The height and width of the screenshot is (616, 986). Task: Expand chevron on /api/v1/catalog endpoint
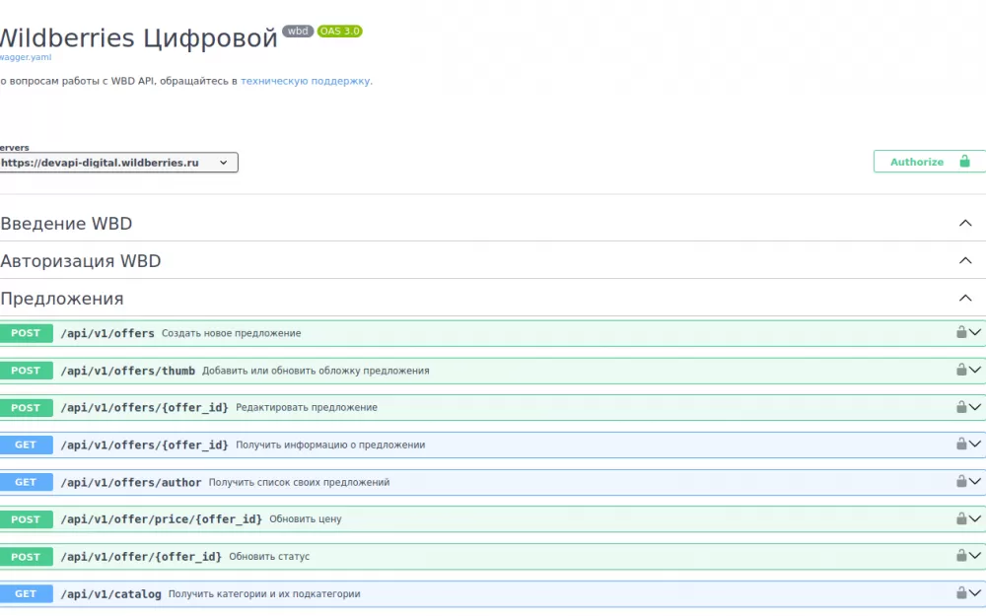coord(976,593)
